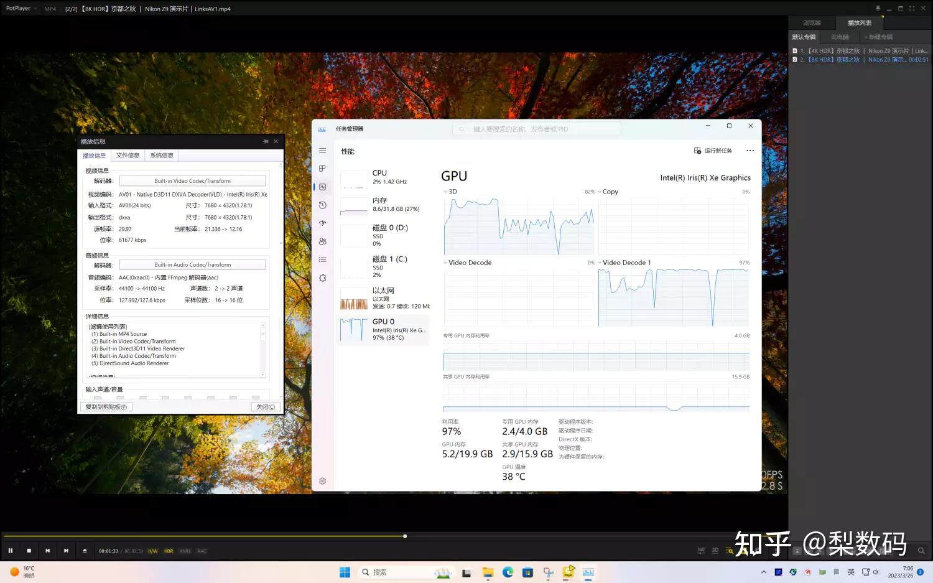Screen dimensions: 933x583
Task: Expand the Copy engine graph section
Action: [601, 192]
